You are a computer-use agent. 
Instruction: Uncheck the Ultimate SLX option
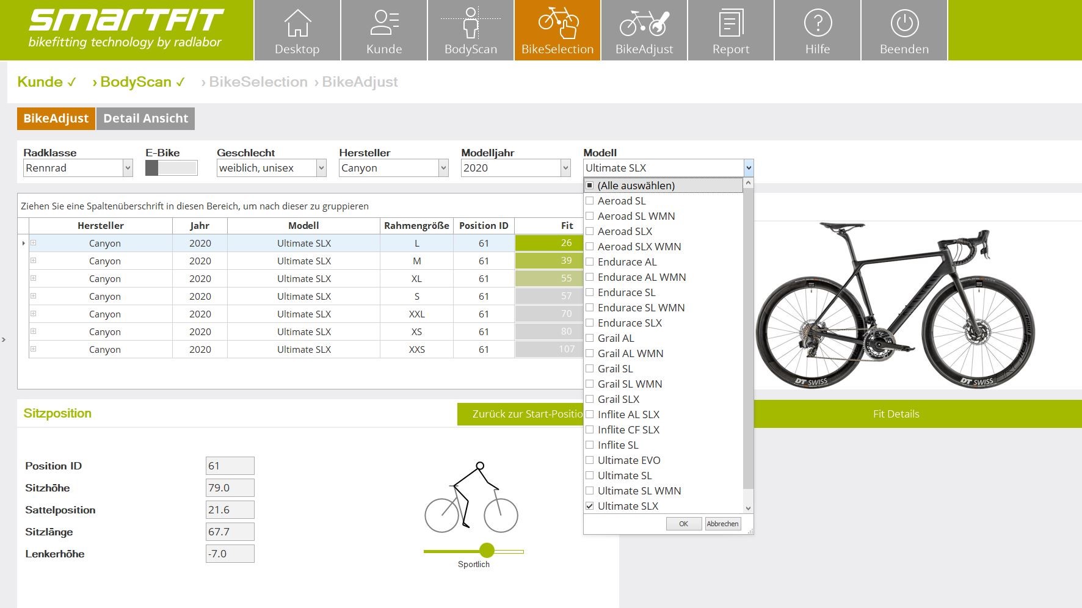coord(590,506)
